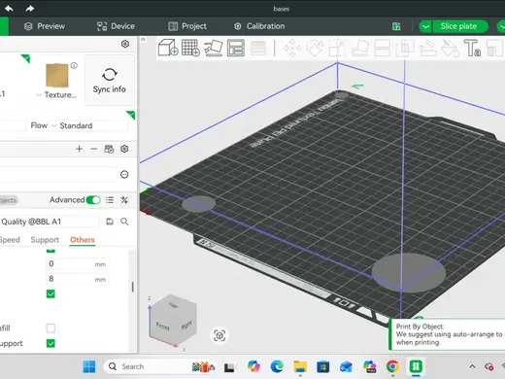Click the Sync info button
Screen dimensions: 505x379
[x=110, y=81]
